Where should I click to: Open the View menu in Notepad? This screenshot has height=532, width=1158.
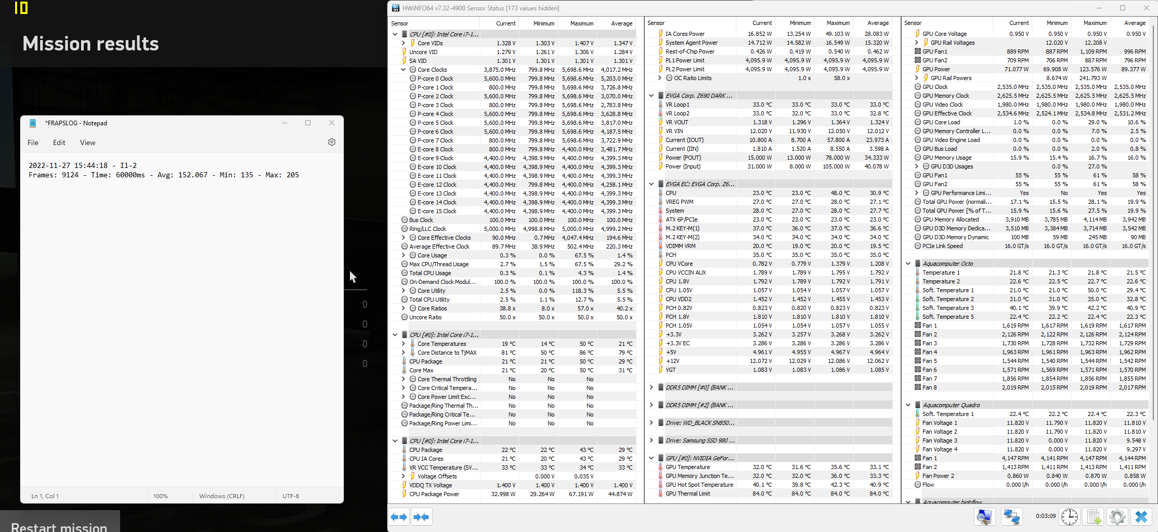87,142
